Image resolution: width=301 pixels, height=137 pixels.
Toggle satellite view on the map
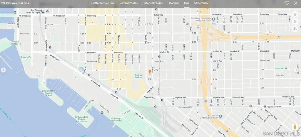(295, 29)
